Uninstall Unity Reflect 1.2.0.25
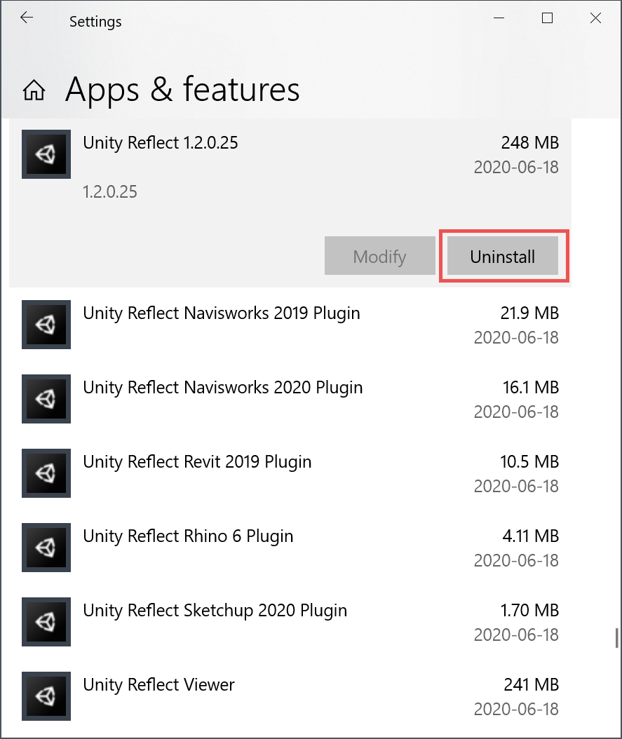 pos(502,257)
